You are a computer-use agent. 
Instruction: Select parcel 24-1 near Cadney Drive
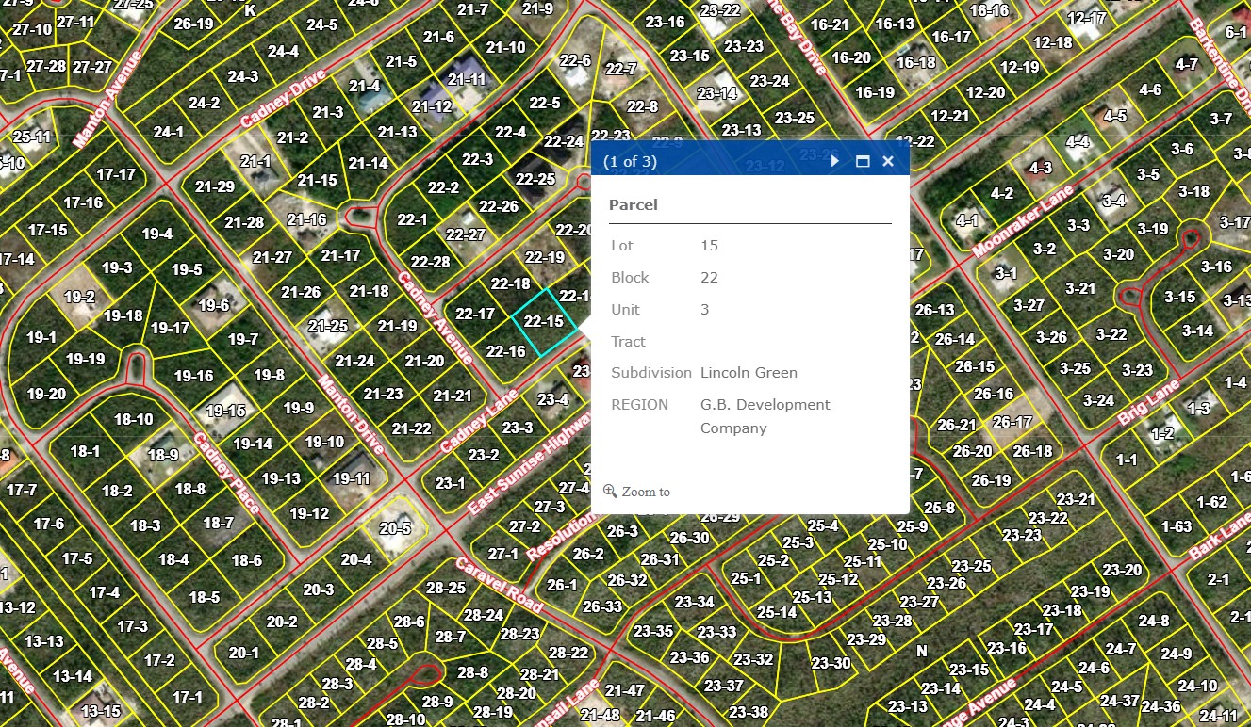[x=168, y=132]
